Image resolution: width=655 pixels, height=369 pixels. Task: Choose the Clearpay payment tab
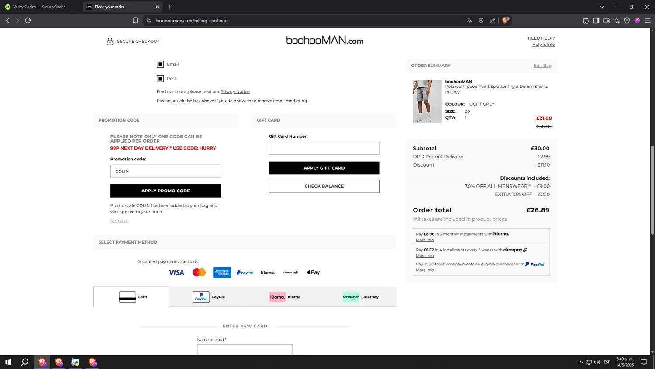pyautogui.click(x=360, y=297)
